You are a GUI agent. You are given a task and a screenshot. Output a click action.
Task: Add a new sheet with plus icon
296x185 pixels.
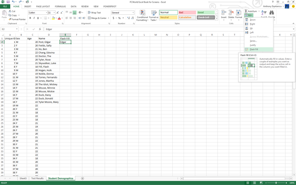(82, 178)
